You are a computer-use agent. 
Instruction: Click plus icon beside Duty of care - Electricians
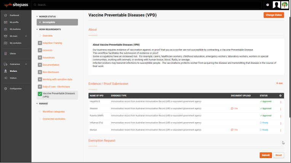click(x=40, y=87)
